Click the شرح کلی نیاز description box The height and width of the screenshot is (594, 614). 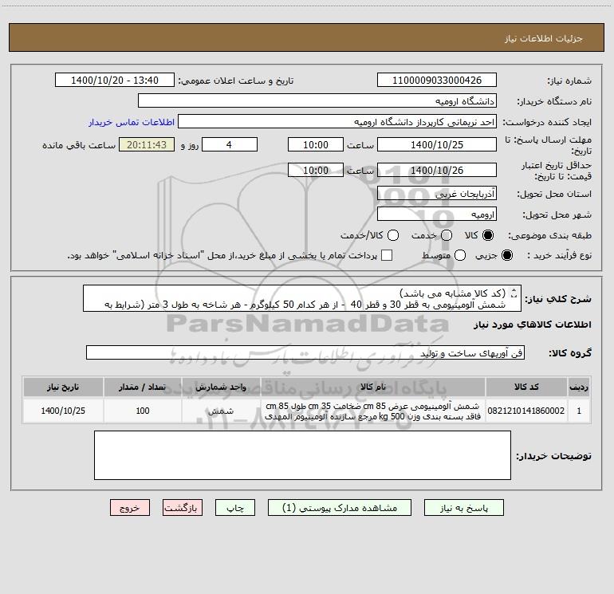302,298
